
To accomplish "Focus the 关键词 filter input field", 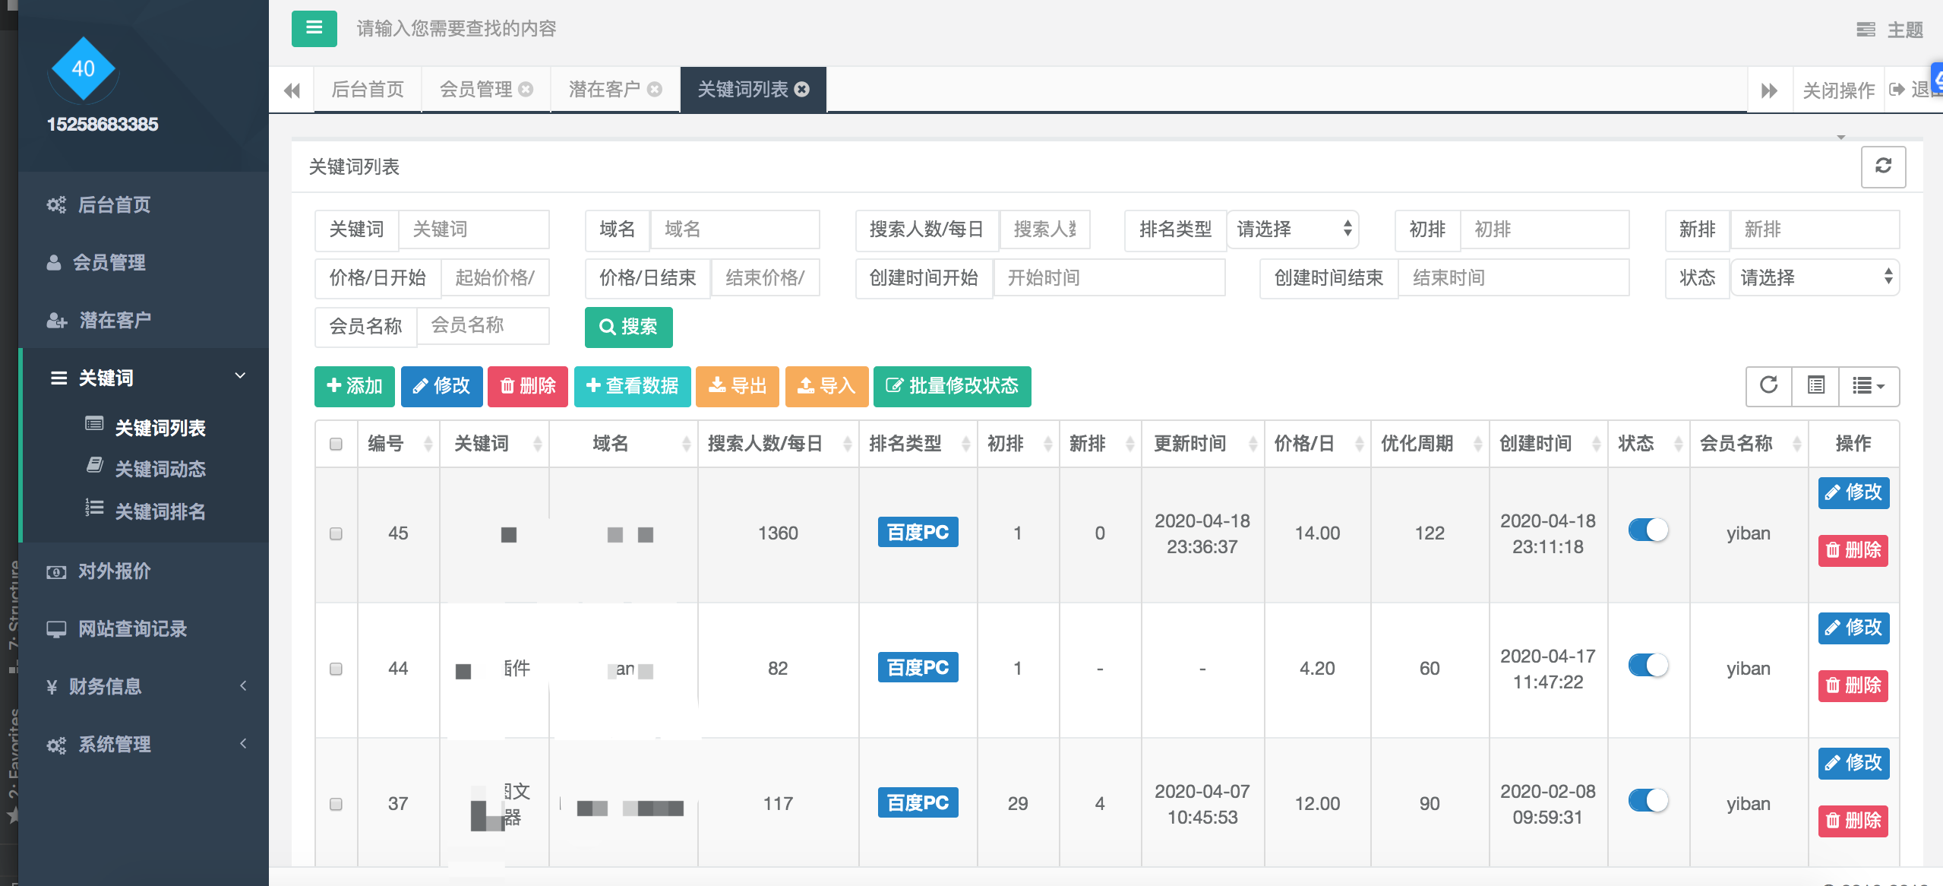I will 474,229.
